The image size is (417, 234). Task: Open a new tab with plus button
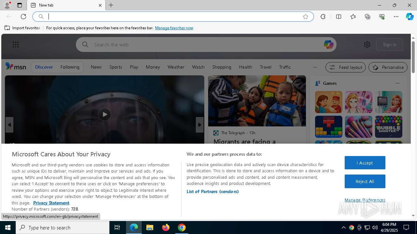click(111, 5)
